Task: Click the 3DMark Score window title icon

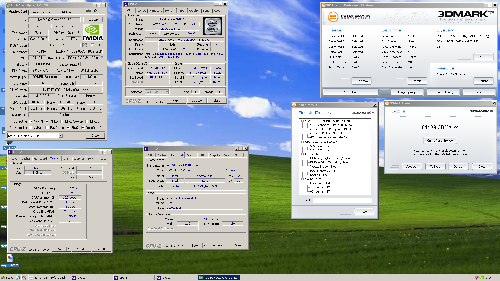Action: (387, 103)
